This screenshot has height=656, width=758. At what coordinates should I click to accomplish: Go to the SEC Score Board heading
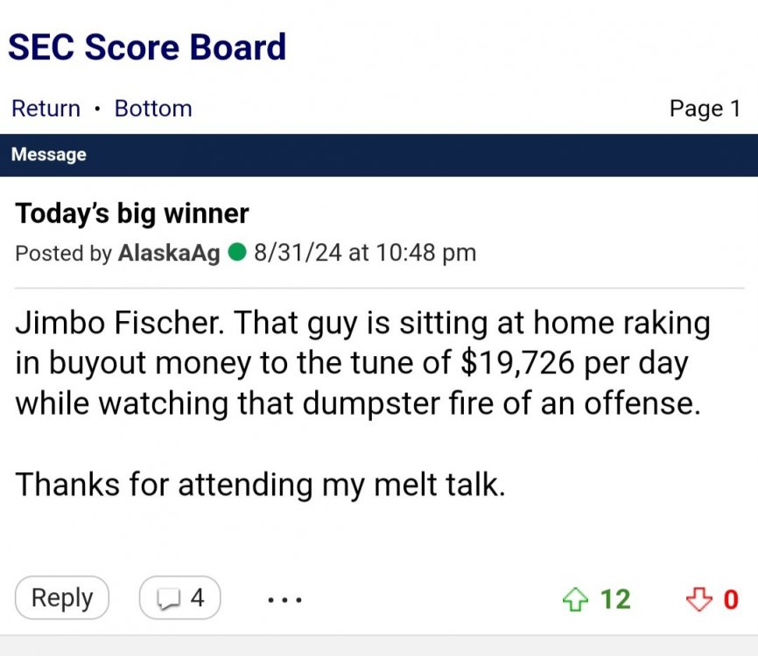(147, 46)
